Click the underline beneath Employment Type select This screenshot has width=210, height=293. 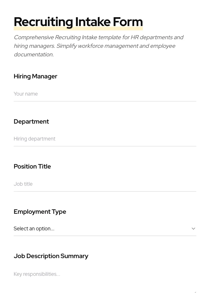[105, 236]
